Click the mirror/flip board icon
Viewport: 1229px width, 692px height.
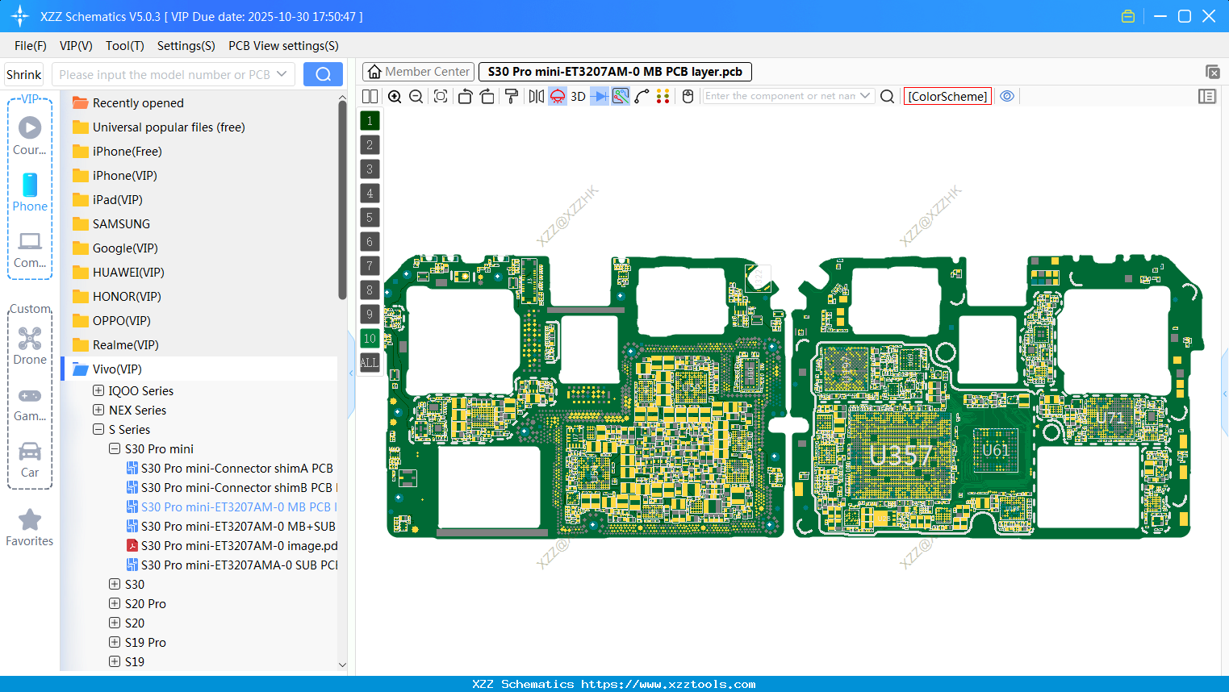pos(537,96)
